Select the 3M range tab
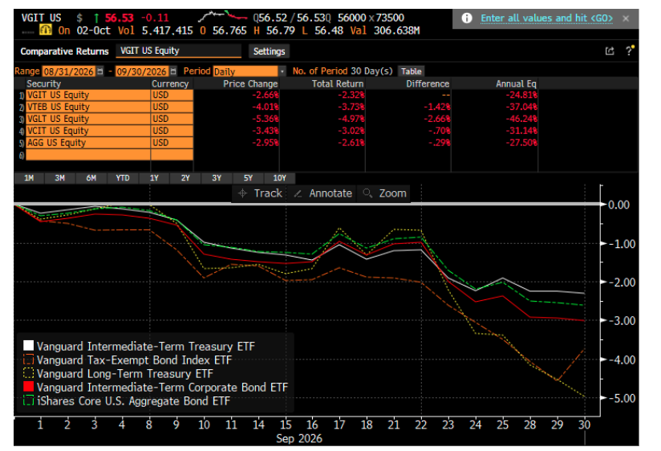The height and width of the screenshot is (451, 661). (59, 178)
